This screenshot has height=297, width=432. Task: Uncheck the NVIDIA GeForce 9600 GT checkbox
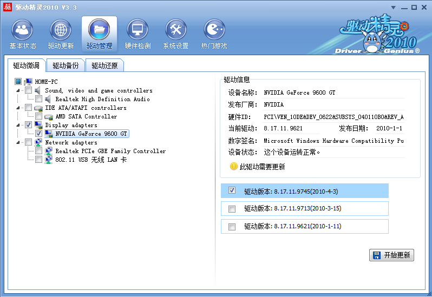(x=38, y=134)
